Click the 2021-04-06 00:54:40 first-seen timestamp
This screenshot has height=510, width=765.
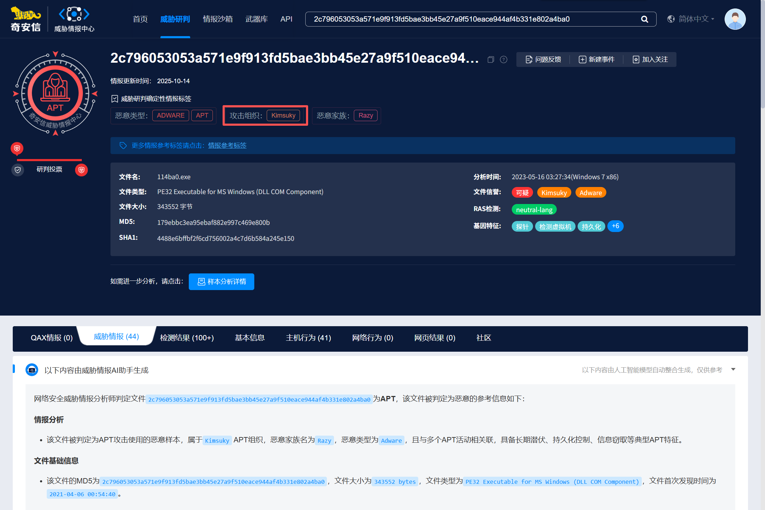(83, 494)
